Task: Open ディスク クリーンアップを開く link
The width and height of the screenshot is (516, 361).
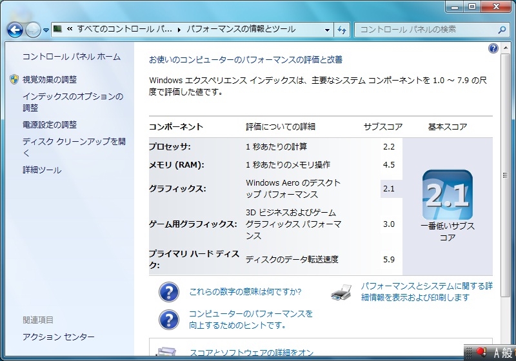Action: [74, 147]
